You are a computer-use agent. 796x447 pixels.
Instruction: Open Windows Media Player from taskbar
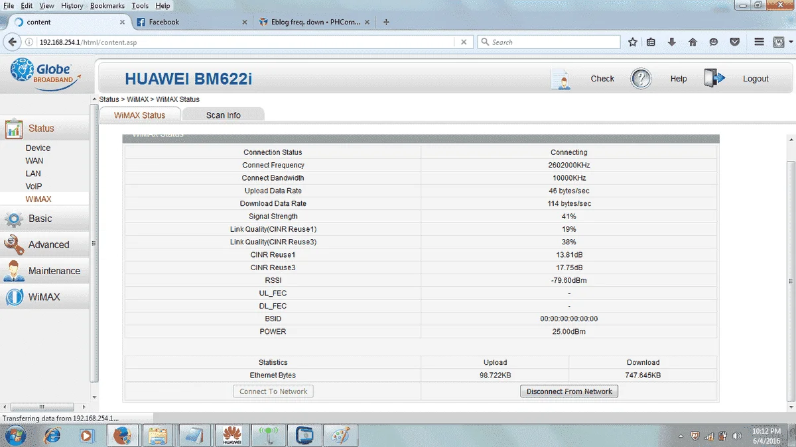click(x=86, y=435)
